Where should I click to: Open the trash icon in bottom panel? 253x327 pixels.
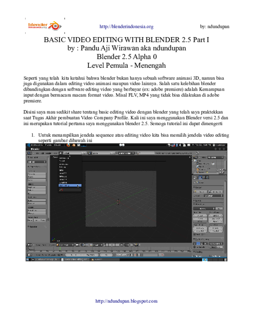(x=225, y=260)
